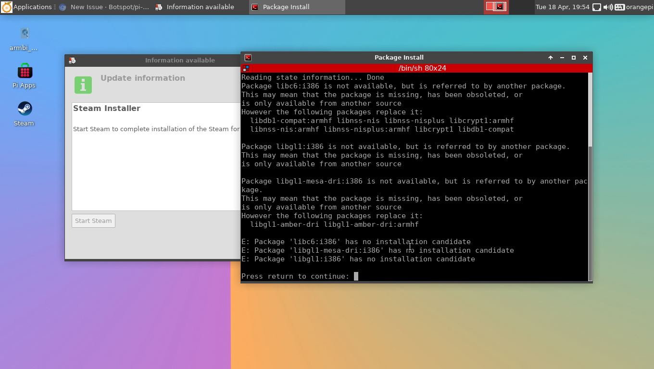
Task: Switch to Package Install taskbar item
Action: [297, 7]
